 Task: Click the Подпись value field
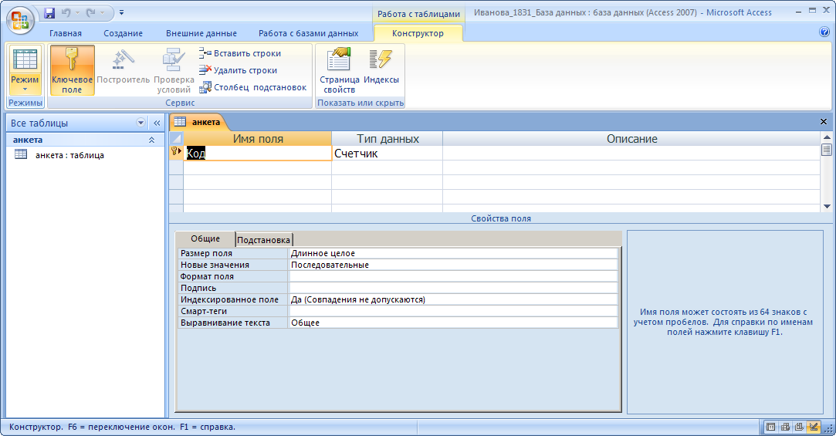click(x=453, y=289)
